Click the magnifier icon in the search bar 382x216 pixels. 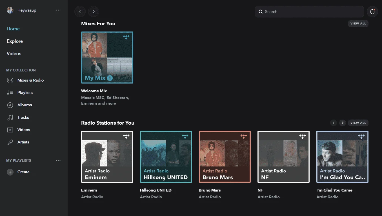[x=261, y=12]
